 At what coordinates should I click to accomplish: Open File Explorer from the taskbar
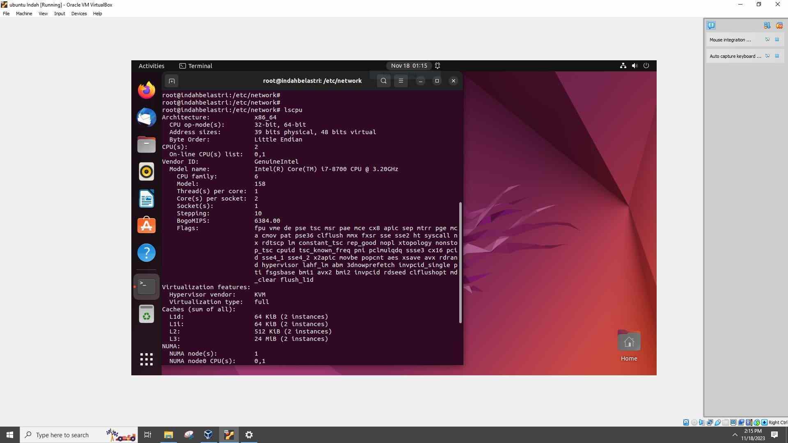pos(168,435)
